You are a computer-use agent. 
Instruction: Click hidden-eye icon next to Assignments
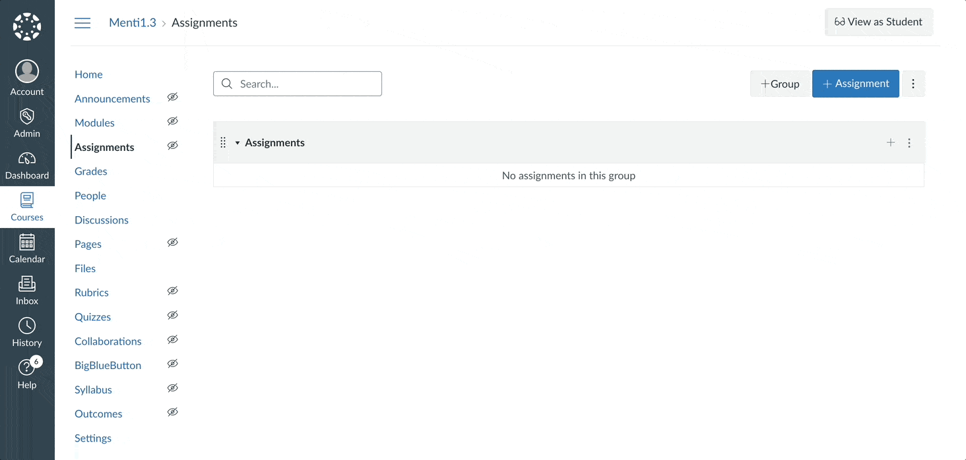coord(173,146)
